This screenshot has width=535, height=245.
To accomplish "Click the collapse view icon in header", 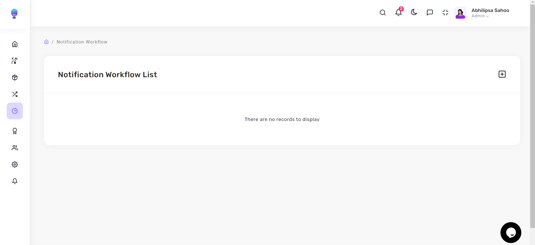I will (x=445, y=13).
